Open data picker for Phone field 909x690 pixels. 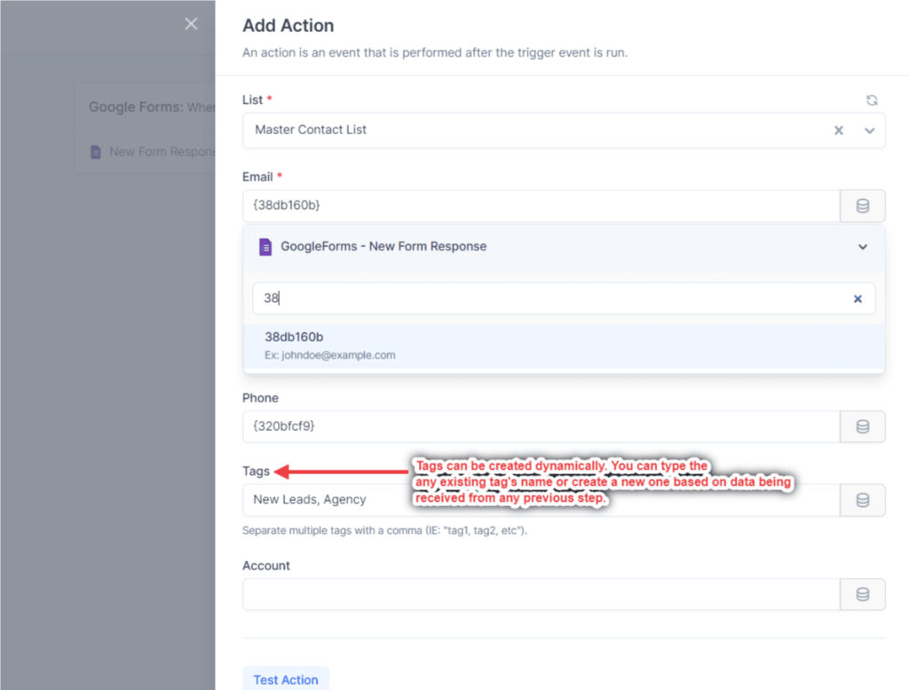[x=862, y=426]
